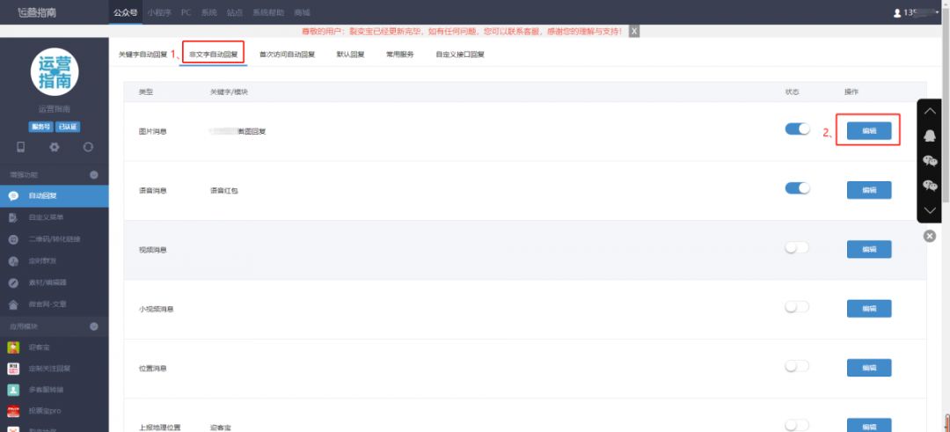Enable the 上报地理位置 status switch
This screenshot has height=432, width=950.
[797, 425]
